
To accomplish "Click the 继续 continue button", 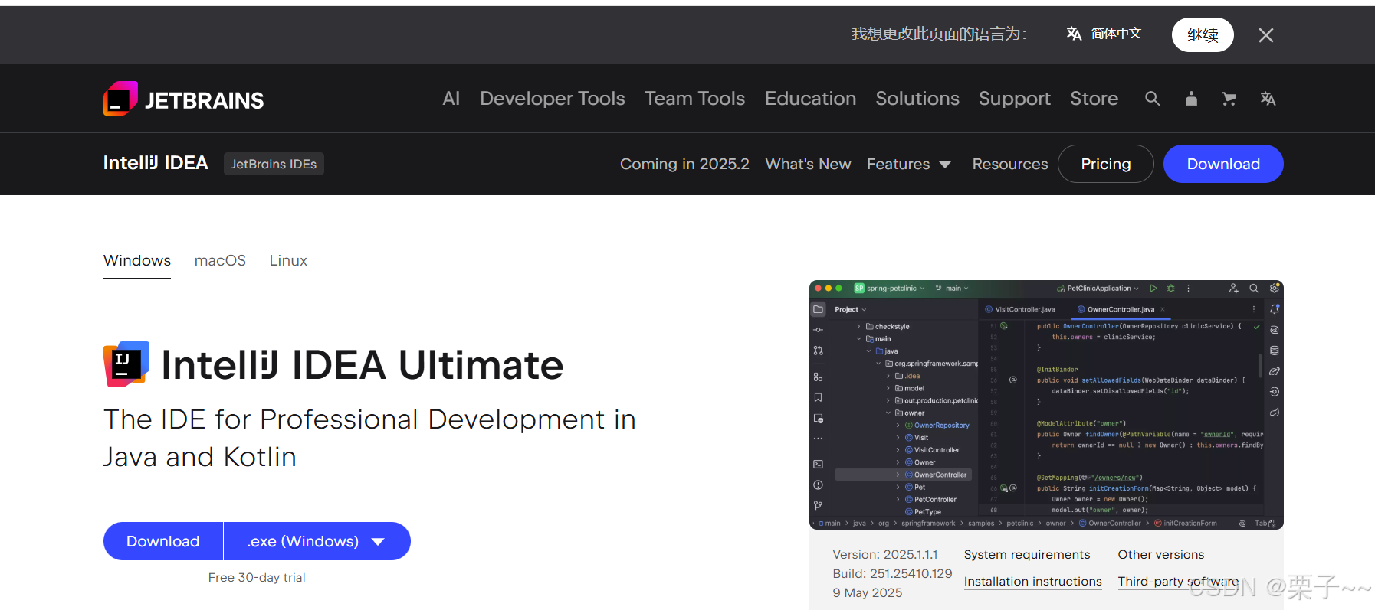I will (x=1203, y=34).
